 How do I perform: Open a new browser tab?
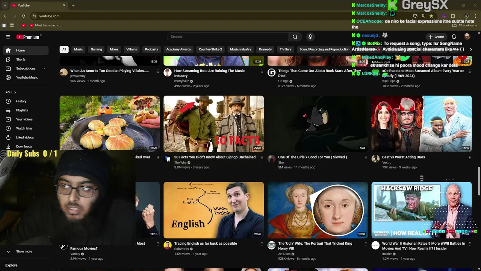click(x=73, y=5)
